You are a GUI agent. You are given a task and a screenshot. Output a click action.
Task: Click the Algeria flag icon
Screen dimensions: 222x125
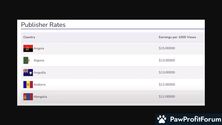[28, 60]
